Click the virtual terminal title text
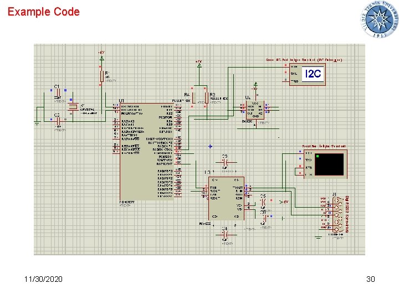The height and width of the screenshot is (299, 399). pos(324,146)
